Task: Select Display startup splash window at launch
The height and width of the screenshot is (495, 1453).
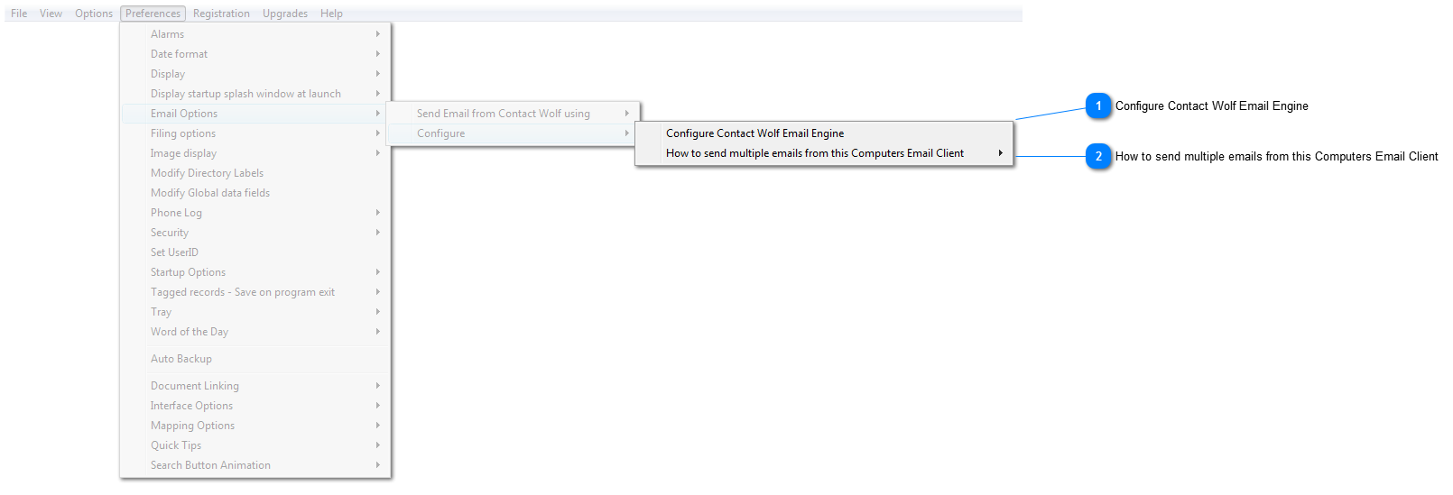Action: tap(255, 94)
